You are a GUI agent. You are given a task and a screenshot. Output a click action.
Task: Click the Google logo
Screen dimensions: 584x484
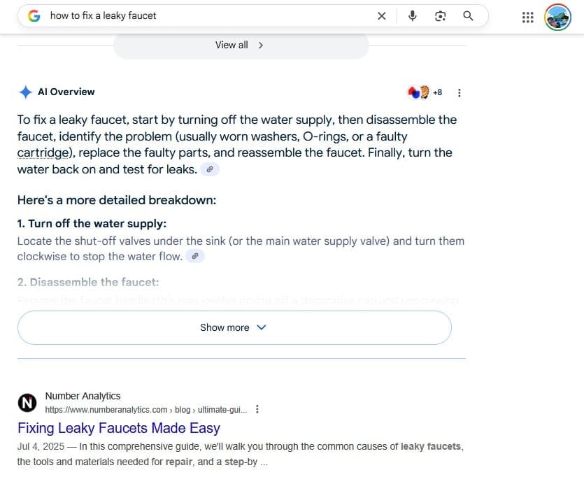click(x=33, y=15)
